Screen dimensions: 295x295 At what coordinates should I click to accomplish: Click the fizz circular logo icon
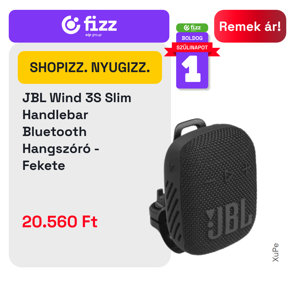[x=71, y=25]
